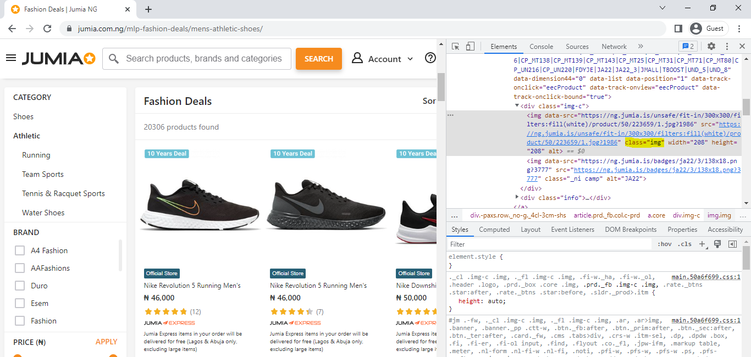Close the Fashion Deals browser tab
The width and height of the screenshot is (751, 357).
coord(128,9)
